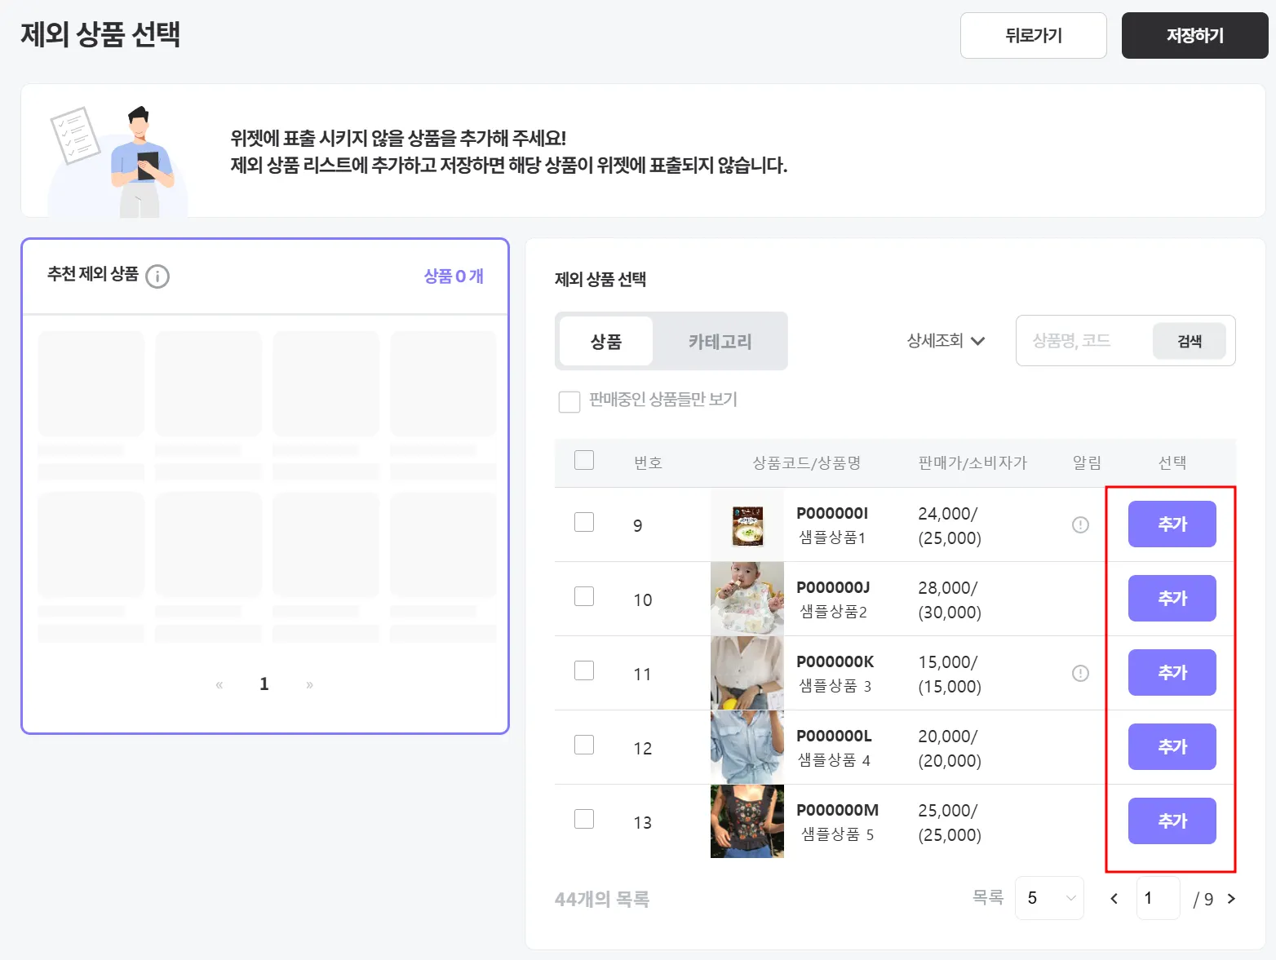This screenshot has width=1276, height=960.
Task: Add product P000000M using 추가
Action: coord(1172,821)
